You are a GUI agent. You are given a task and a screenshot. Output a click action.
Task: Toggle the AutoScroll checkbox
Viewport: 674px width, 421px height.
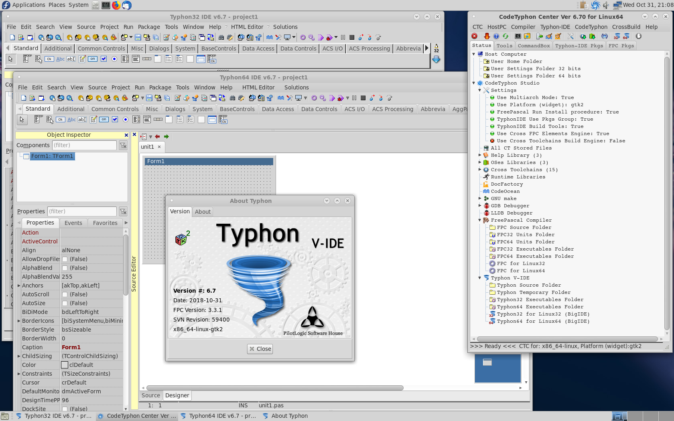[65, 294]
